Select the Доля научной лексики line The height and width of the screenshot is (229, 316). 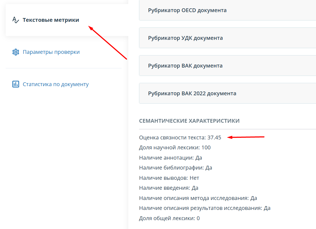pos(175,147)
